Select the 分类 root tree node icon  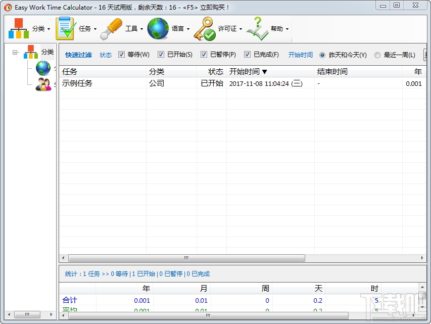point(31,52)
